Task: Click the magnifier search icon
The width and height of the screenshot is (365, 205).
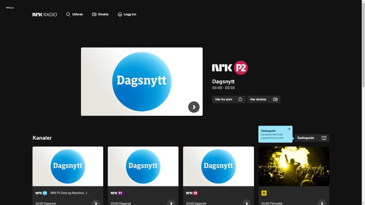Action: (68, 14)
